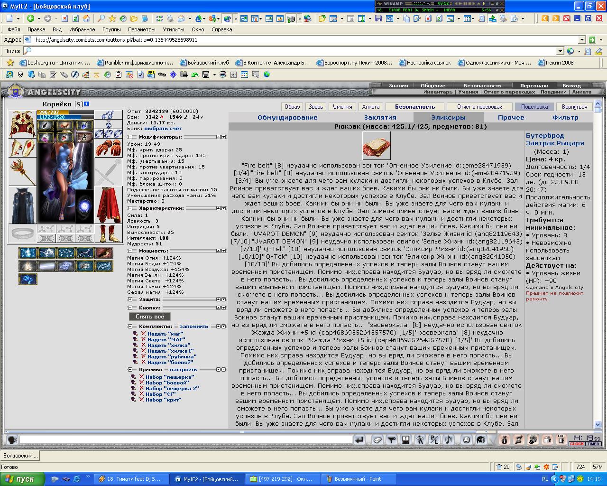
Task: Delete Набор "крит" red X icon
Action: (141, 400)
